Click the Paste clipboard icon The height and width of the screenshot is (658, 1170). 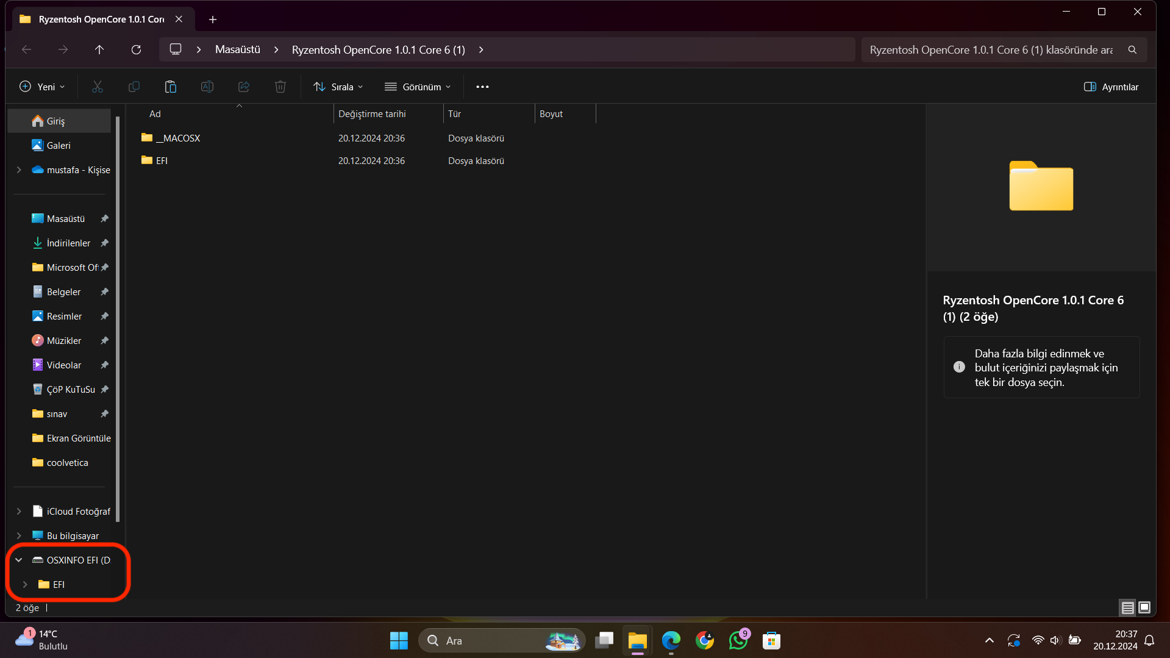pyautogui.click(x=171, y=87)
